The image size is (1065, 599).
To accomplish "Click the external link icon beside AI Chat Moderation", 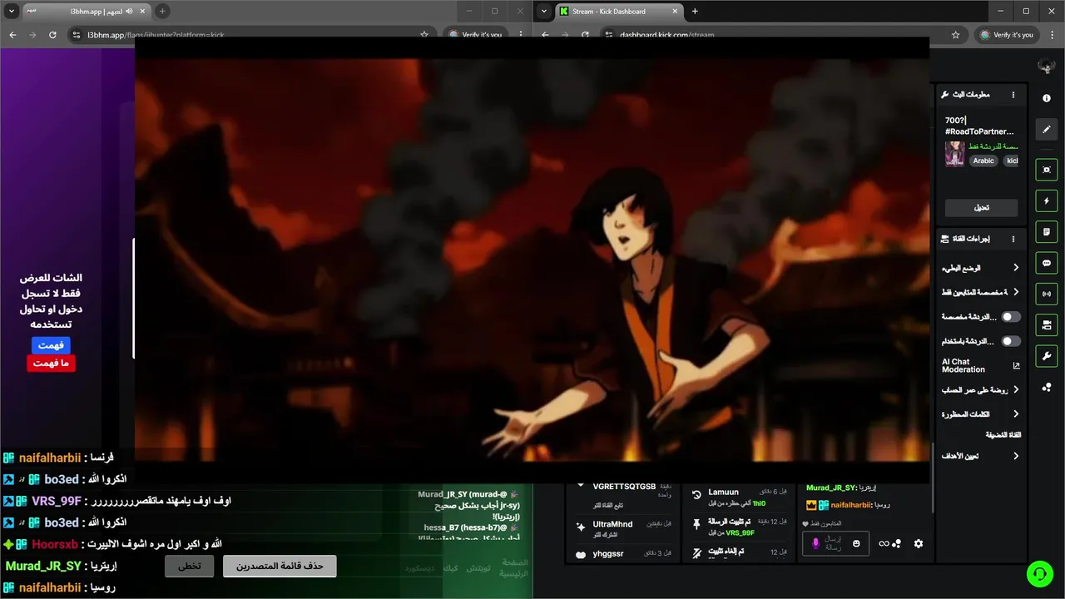I will point(1016,365).
